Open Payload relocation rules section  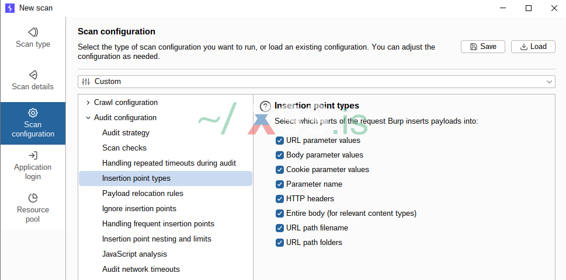point(143,194)
